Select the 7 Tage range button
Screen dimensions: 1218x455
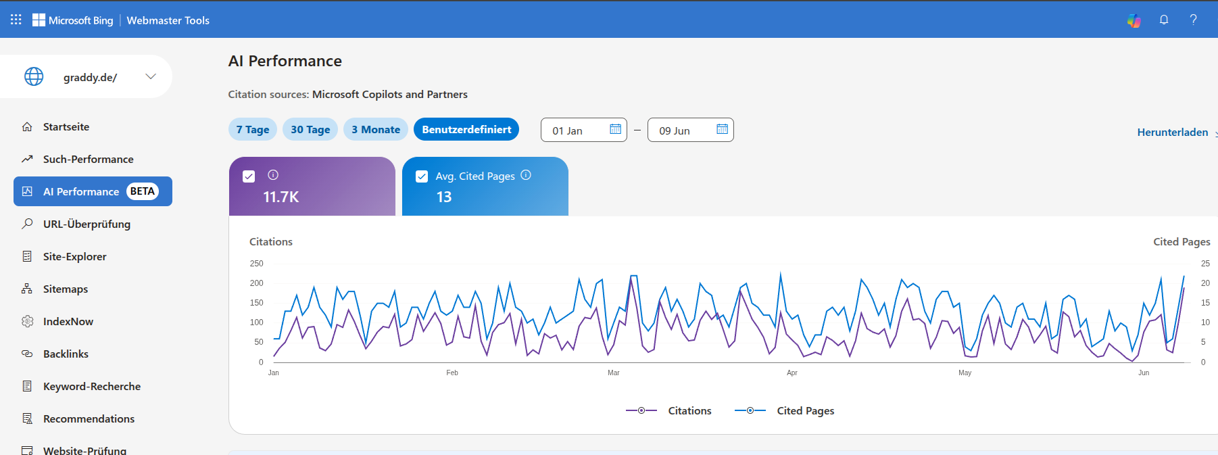[x=253, y=129]
